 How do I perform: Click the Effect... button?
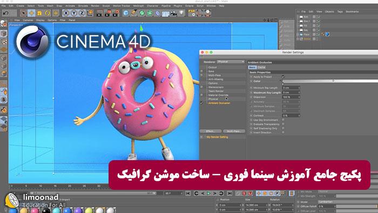[x=211, y=131]
